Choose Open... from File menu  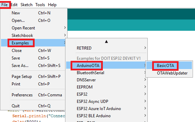tap(33, 20)
